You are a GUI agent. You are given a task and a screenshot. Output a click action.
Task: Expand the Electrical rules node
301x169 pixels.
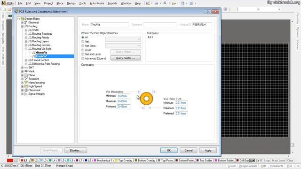22,23
